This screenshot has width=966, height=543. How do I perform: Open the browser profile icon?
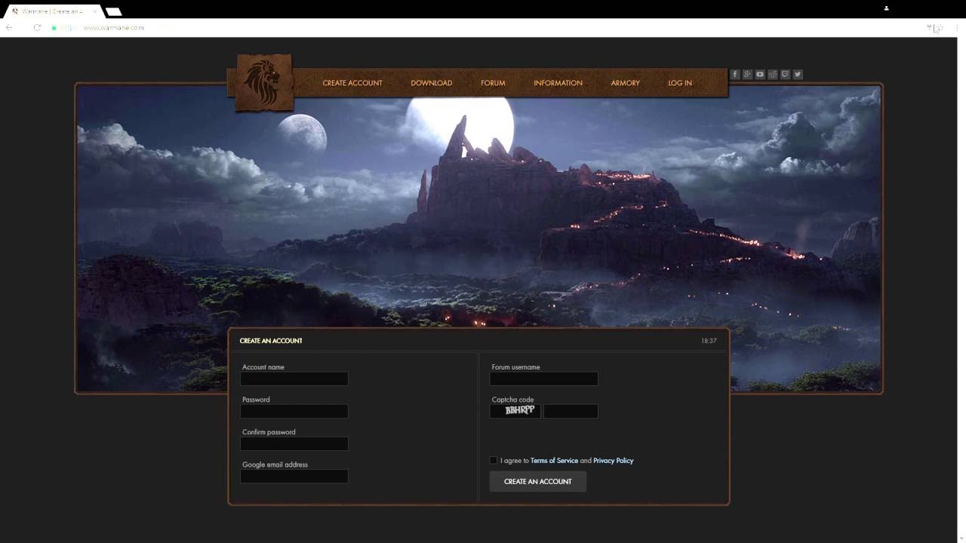(x=886, y=8)
